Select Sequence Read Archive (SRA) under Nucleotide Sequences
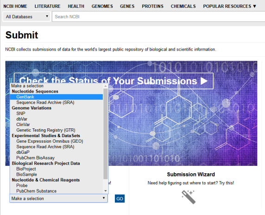The width and height of the screenshot is (265, 215). point(57,102)
